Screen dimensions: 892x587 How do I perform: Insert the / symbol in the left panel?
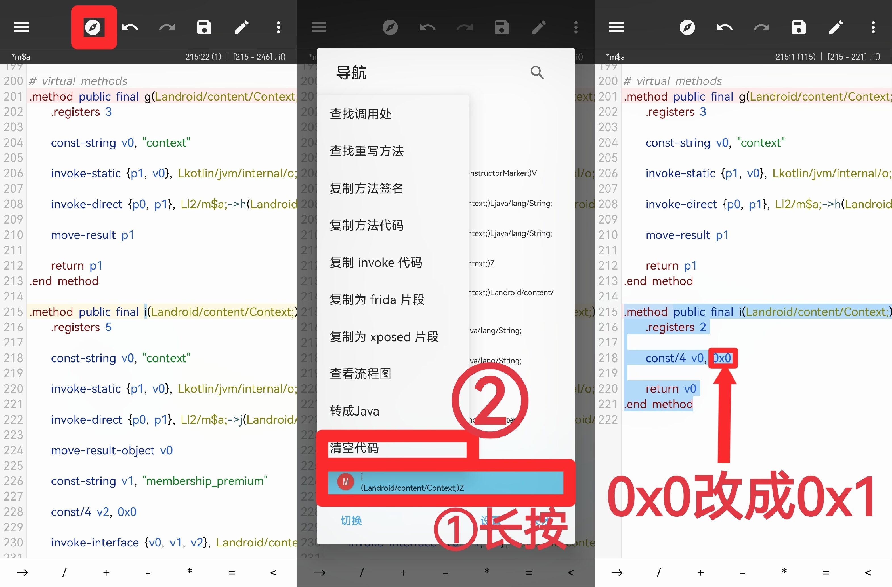[64, 572]
